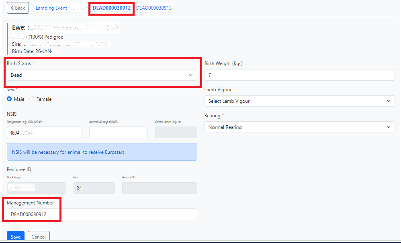Click the NSIS Check Letter field
401x243 pixels.
point(176,133)
